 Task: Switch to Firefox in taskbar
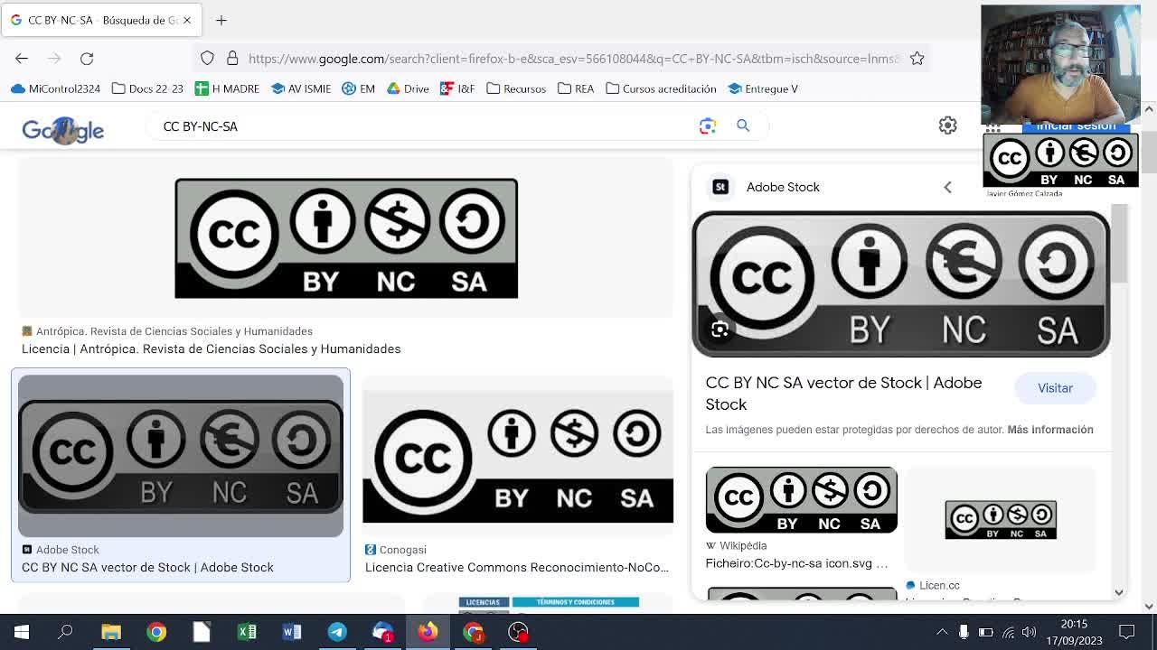click(x=428, y=632)
